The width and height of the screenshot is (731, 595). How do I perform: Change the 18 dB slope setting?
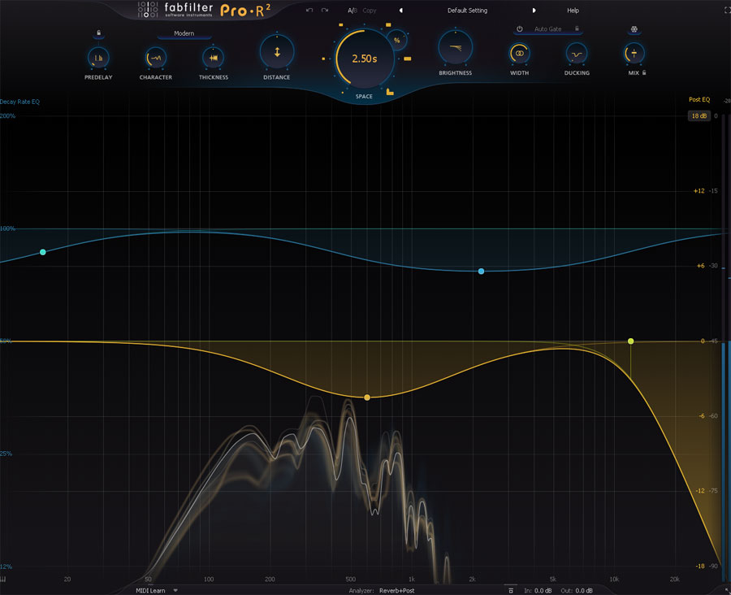pyautogui.click(x=699, y=115)
